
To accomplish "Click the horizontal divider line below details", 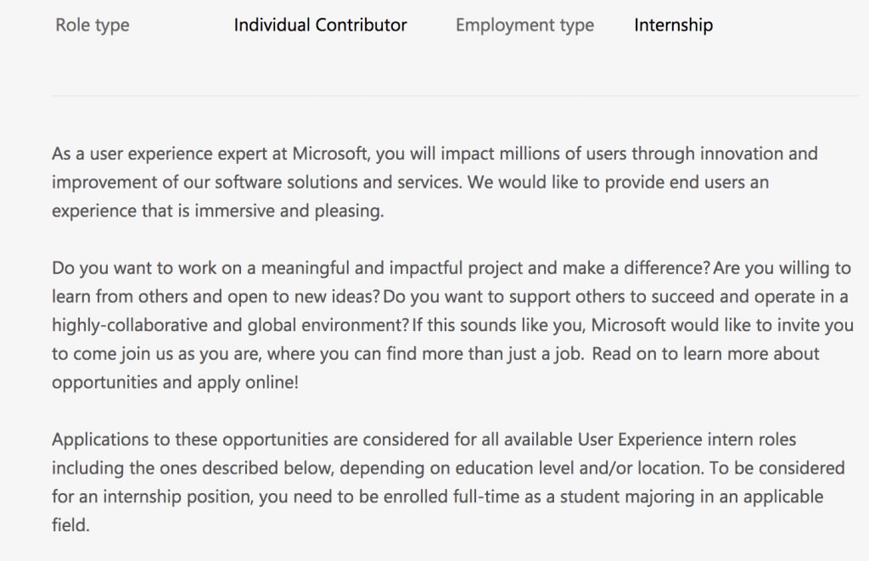I will 458,95.
